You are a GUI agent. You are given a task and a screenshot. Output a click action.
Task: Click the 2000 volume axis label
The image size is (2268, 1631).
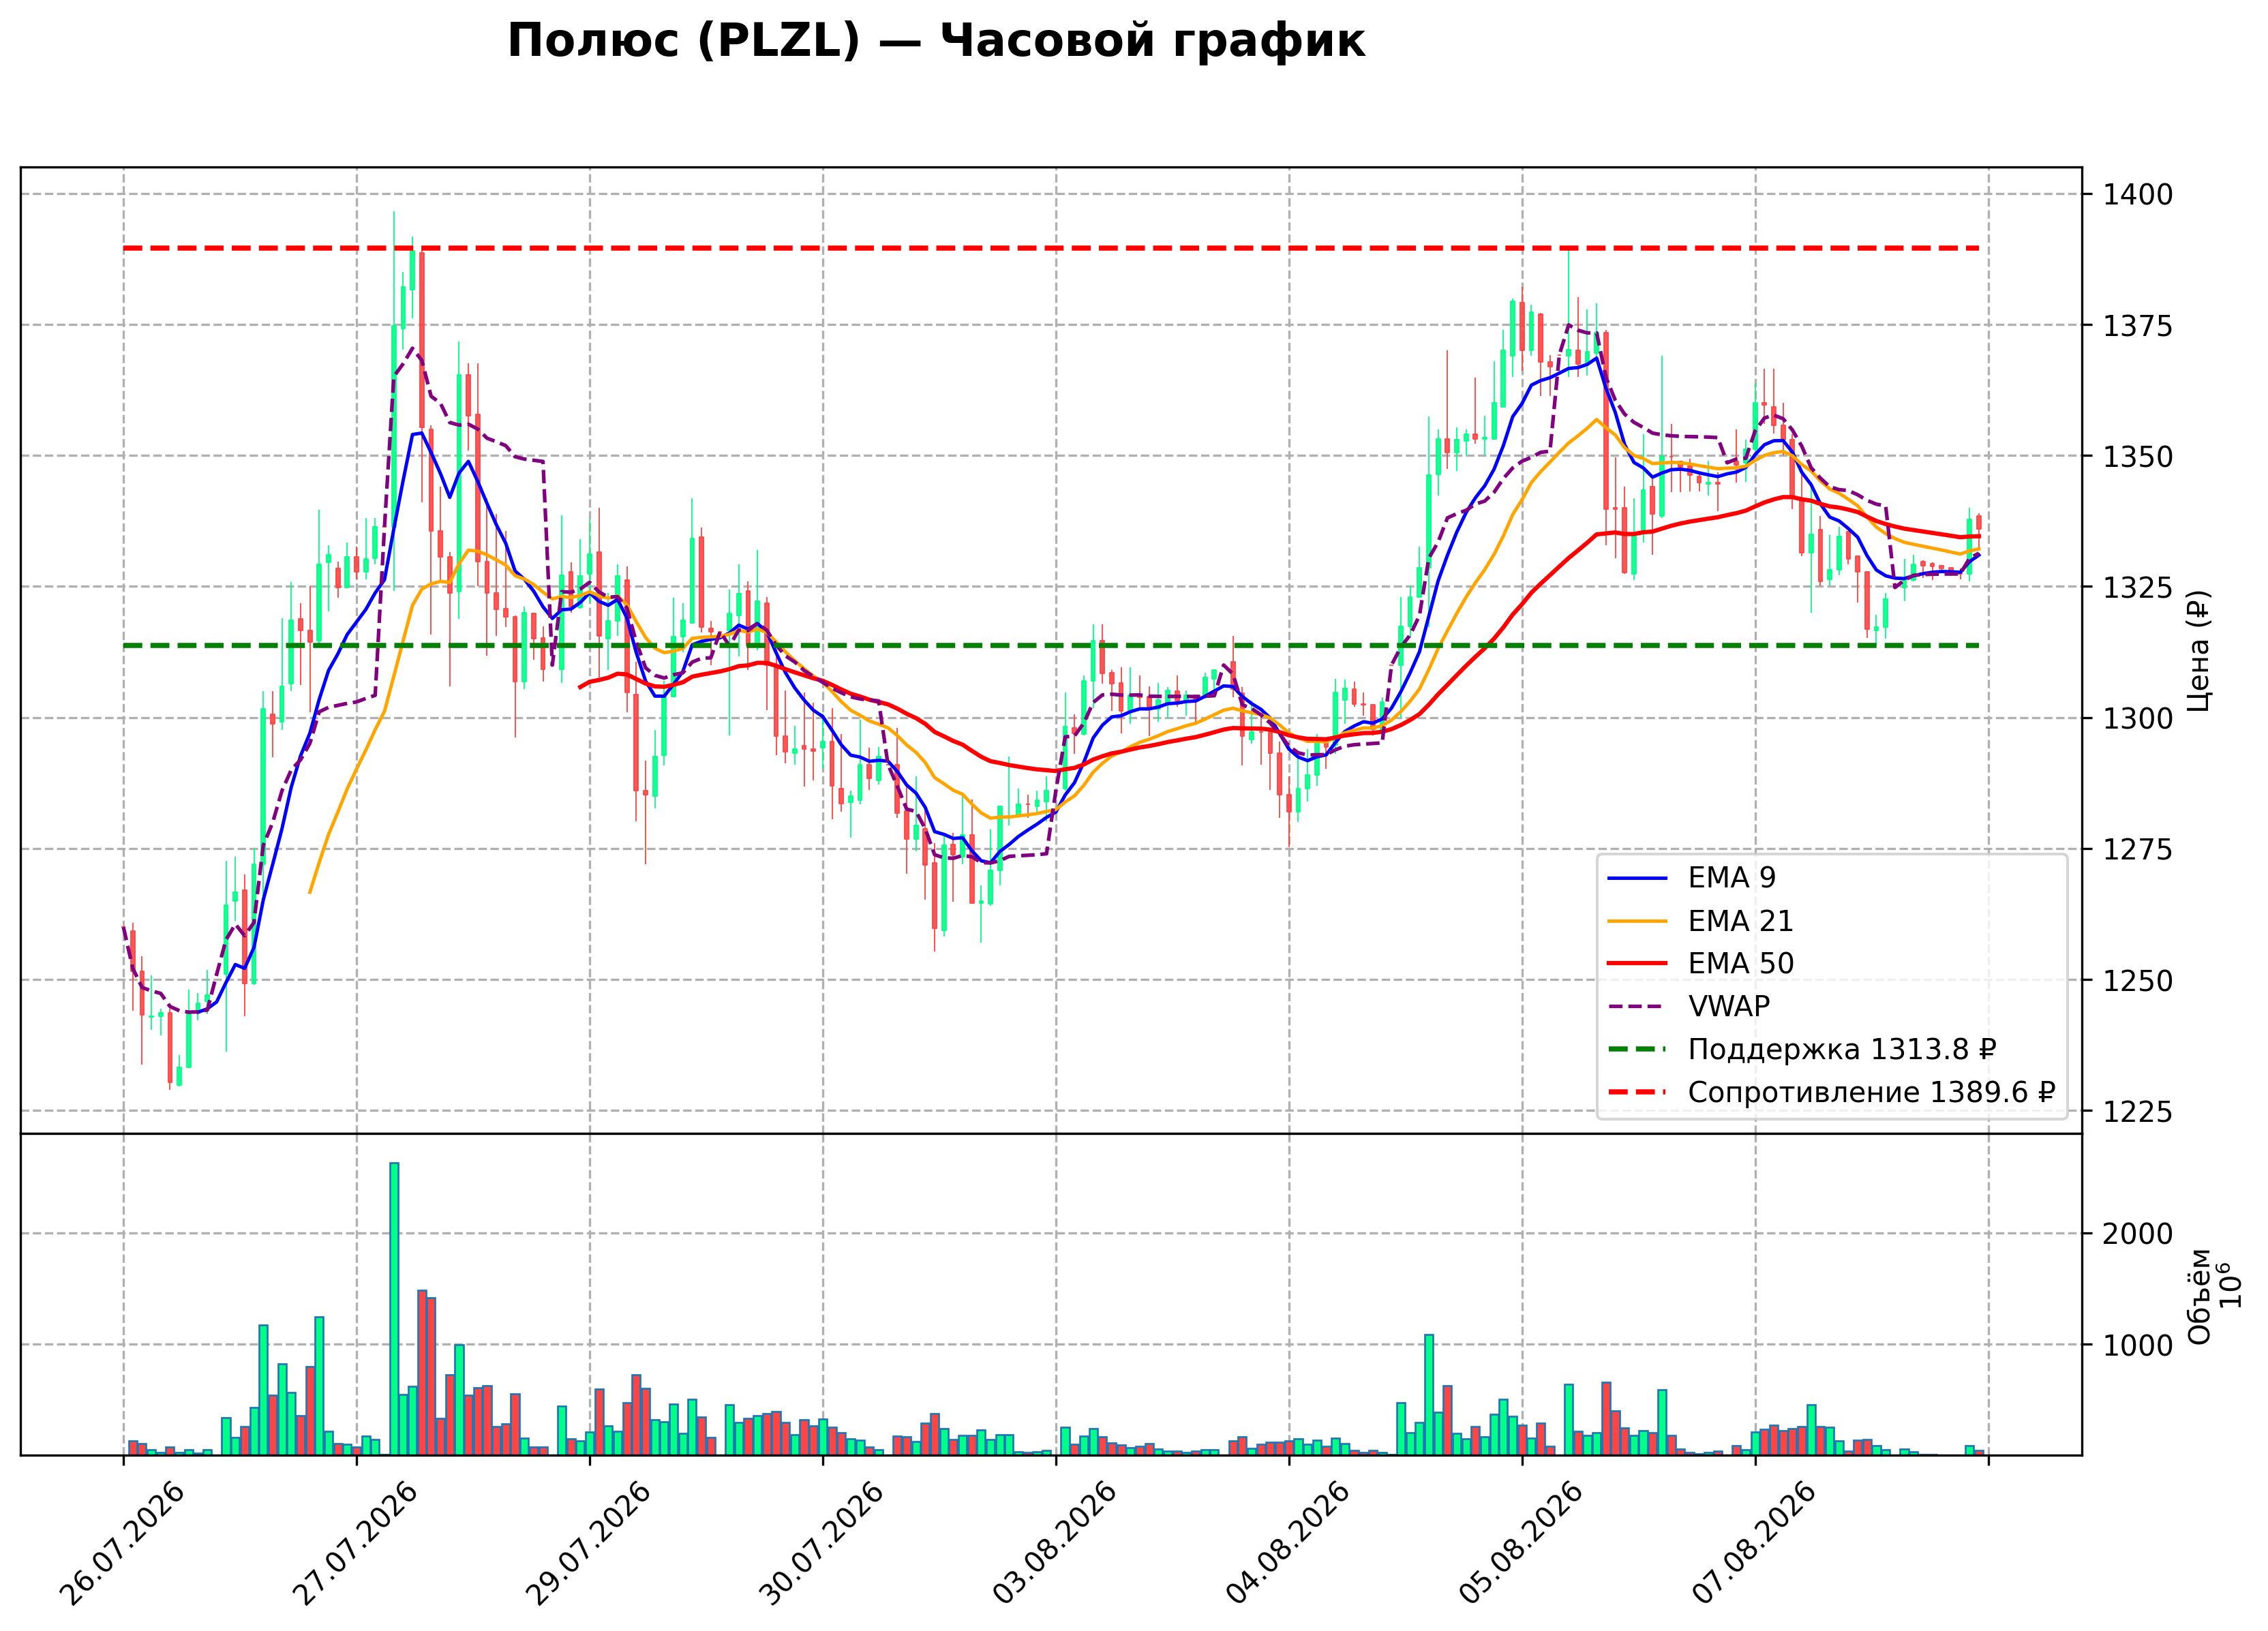(2137, 1235)
